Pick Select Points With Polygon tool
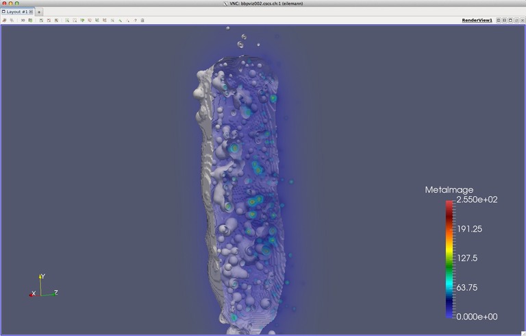This screenshot has width=526, height=336. 105,20
